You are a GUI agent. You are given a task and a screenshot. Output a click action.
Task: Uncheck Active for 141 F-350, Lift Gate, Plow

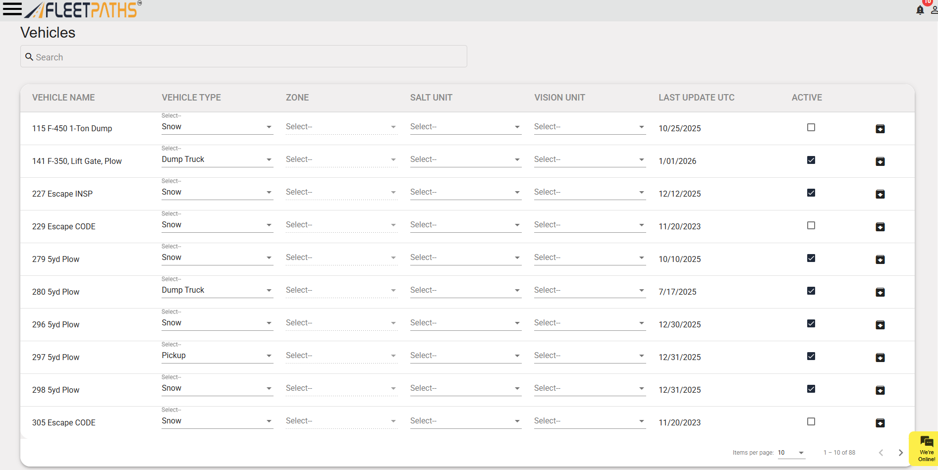pyautogui.click(x=811, y=160)
